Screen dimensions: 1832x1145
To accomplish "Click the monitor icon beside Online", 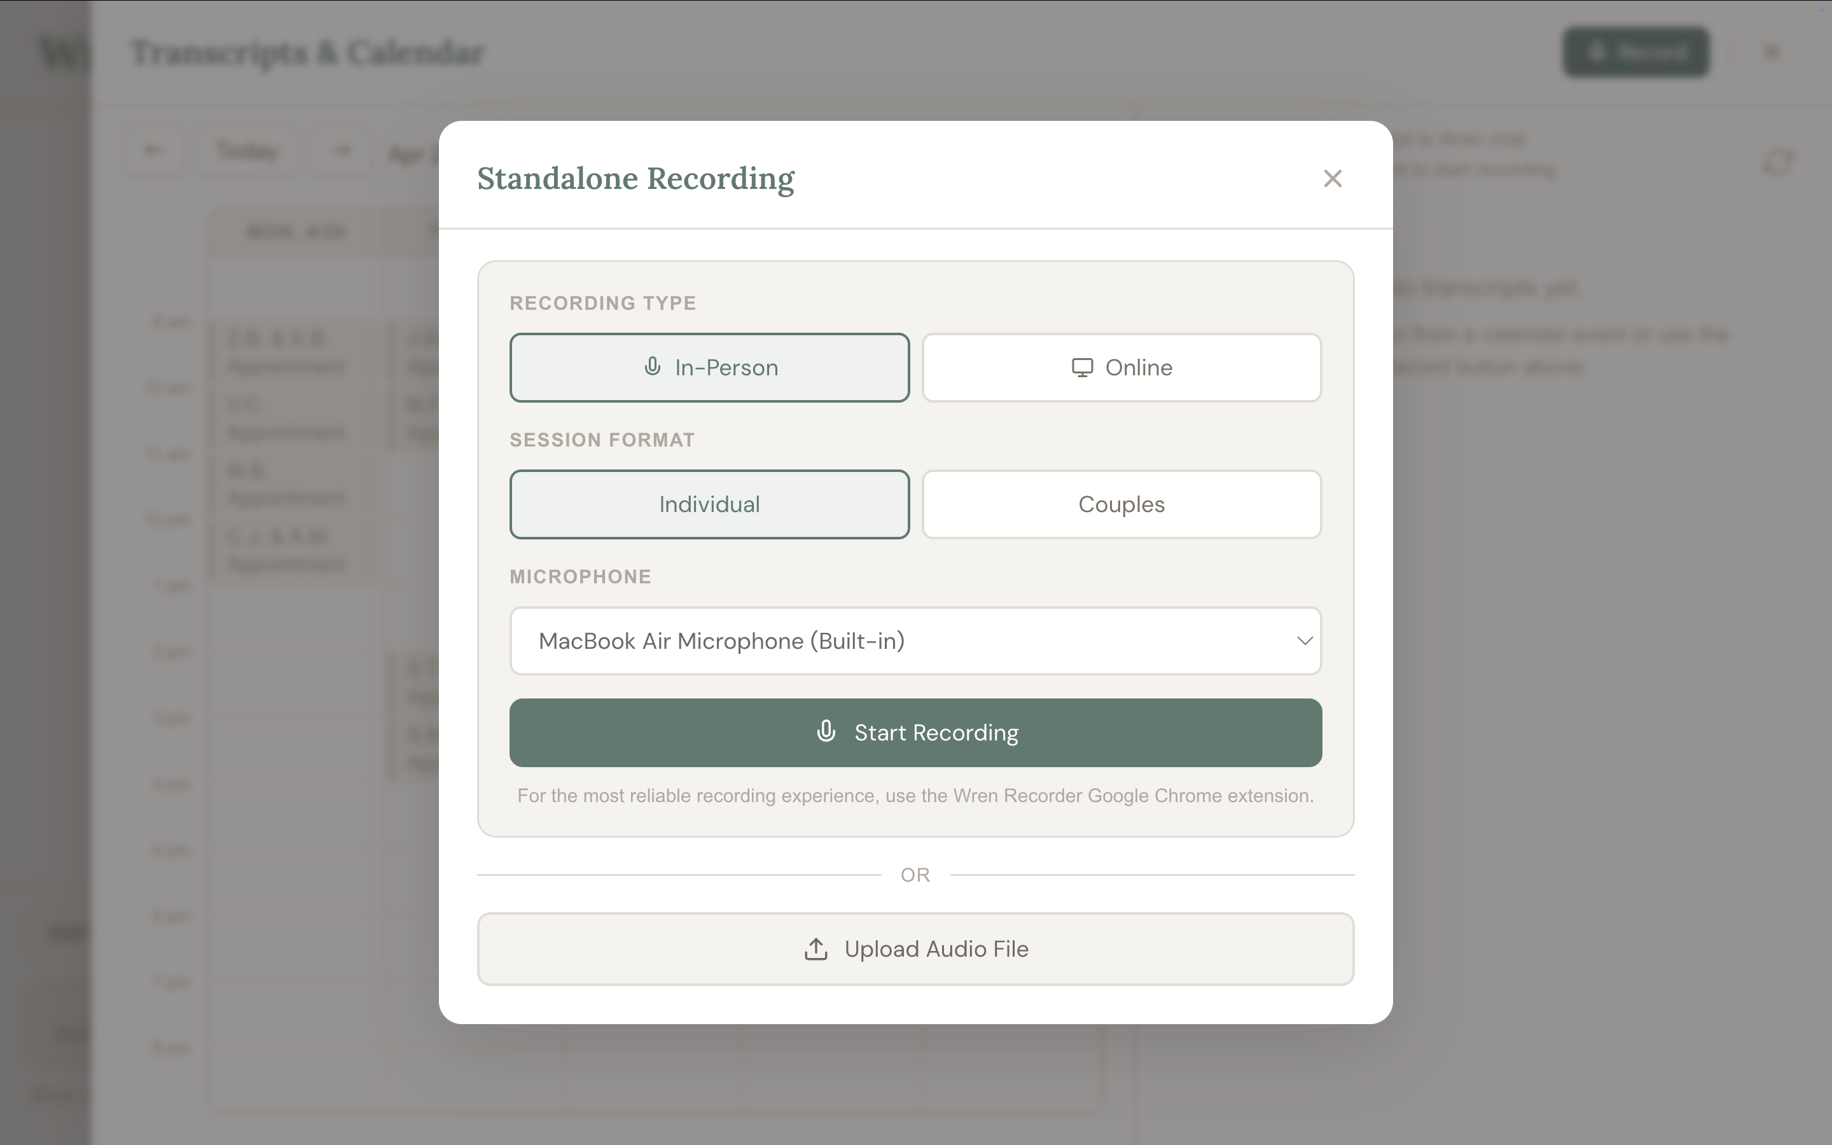I will pyautogui.click(x=1082, y=367).
